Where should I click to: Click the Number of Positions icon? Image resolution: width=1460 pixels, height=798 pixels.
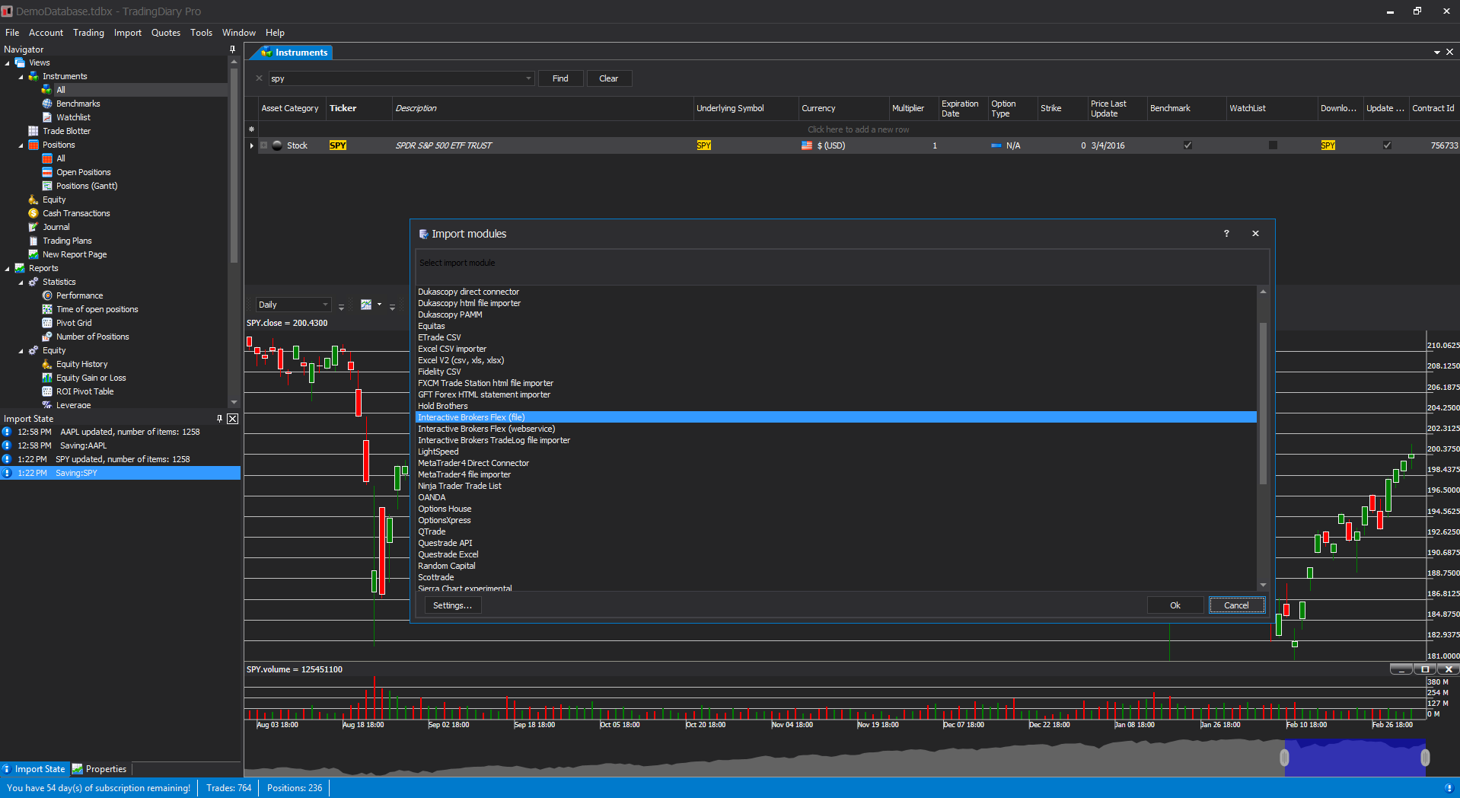[47, 337]
